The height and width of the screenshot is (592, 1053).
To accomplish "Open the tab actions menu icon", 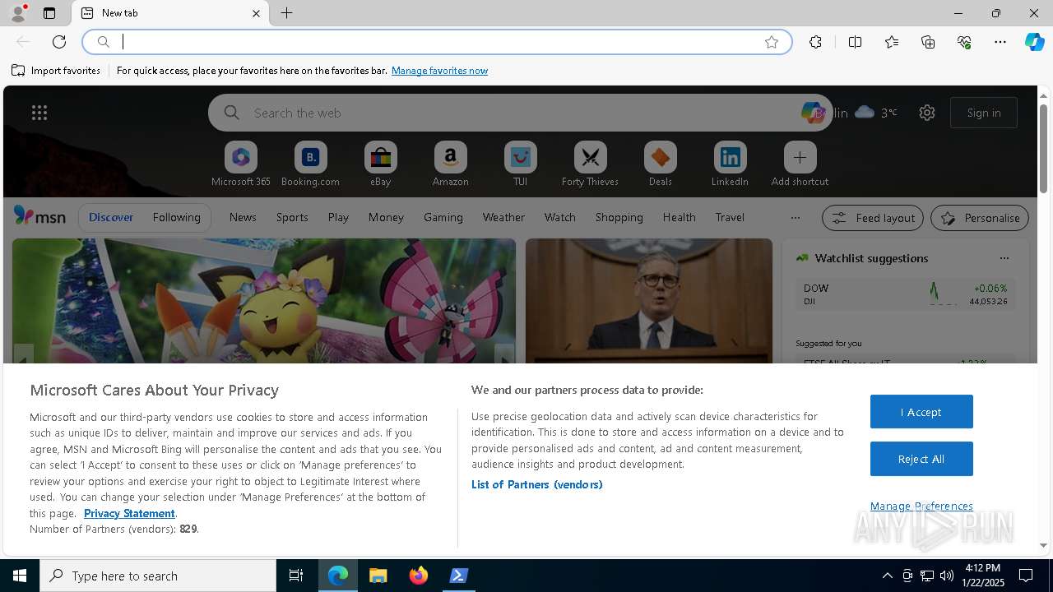I will click(x=49, y=13).
